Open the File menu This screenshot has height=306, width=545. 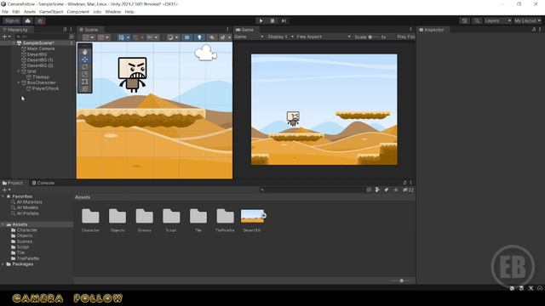pos(5,12)
